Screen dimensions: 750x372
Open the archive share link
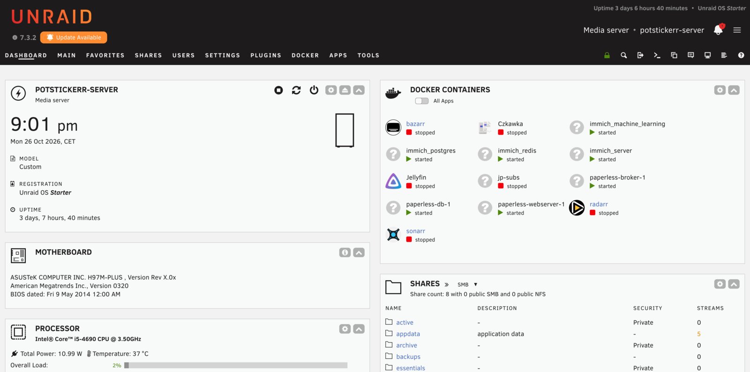pyautogui.click(x=406, y=345)
